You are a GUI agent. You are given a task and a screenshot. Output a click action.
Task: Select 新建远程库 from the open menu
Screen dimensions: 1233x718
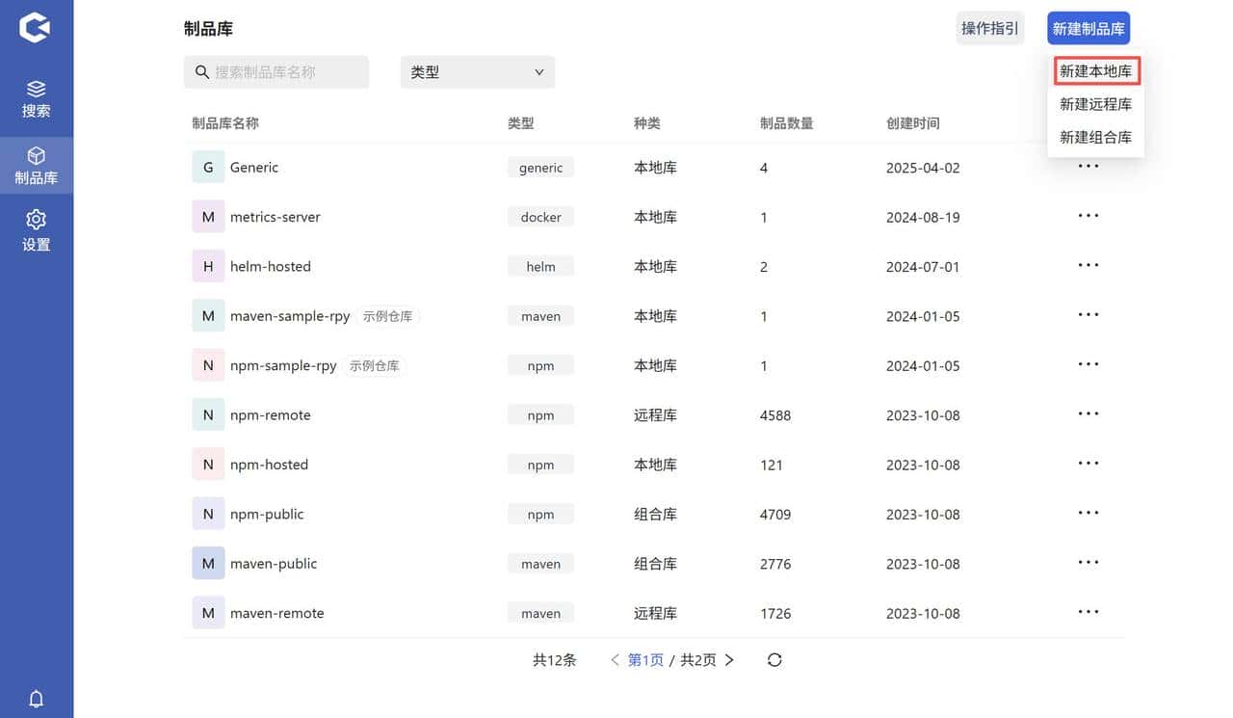pos(1096,103)
